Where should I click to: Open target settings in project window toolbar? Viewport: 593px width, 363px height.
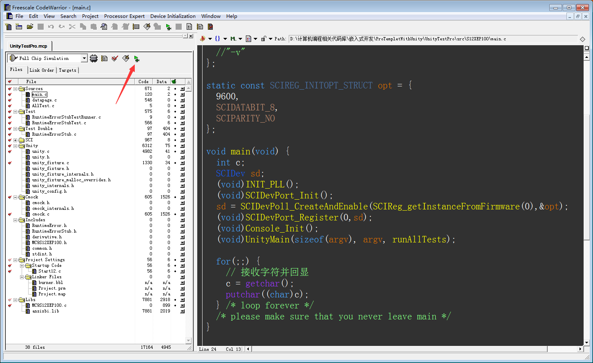point(104,58)
